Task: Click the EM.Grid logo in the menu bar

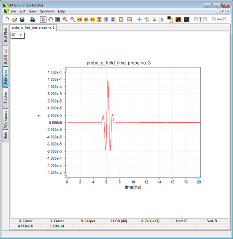Action: (x=6, y=11)
